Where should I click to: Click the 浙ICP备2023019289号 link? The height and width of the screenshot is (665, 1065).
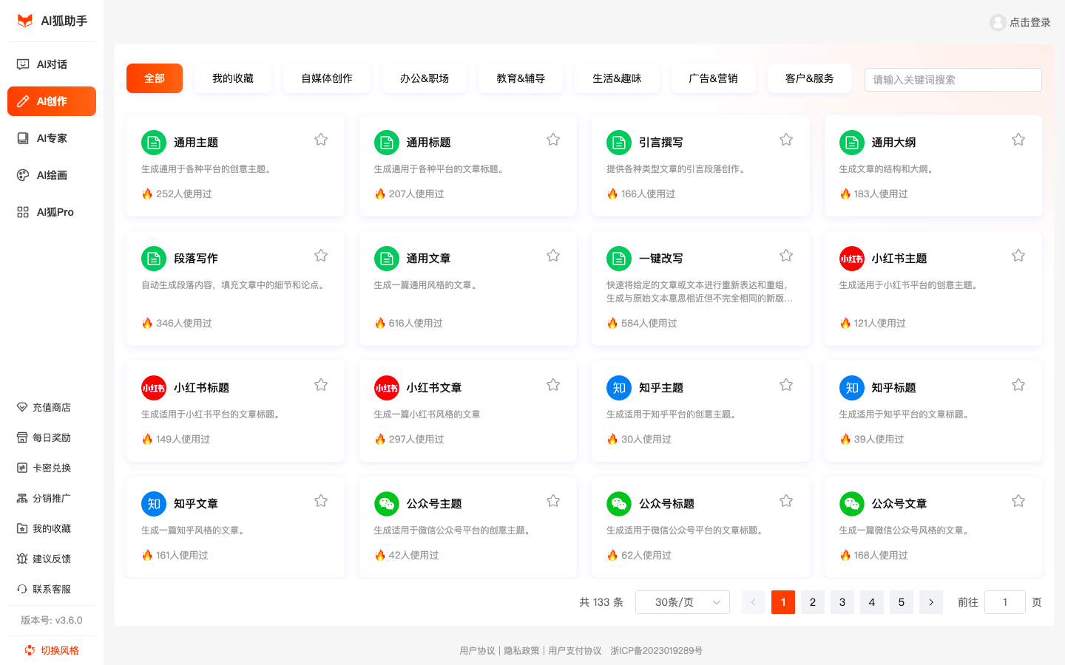[x=657, y=651]
